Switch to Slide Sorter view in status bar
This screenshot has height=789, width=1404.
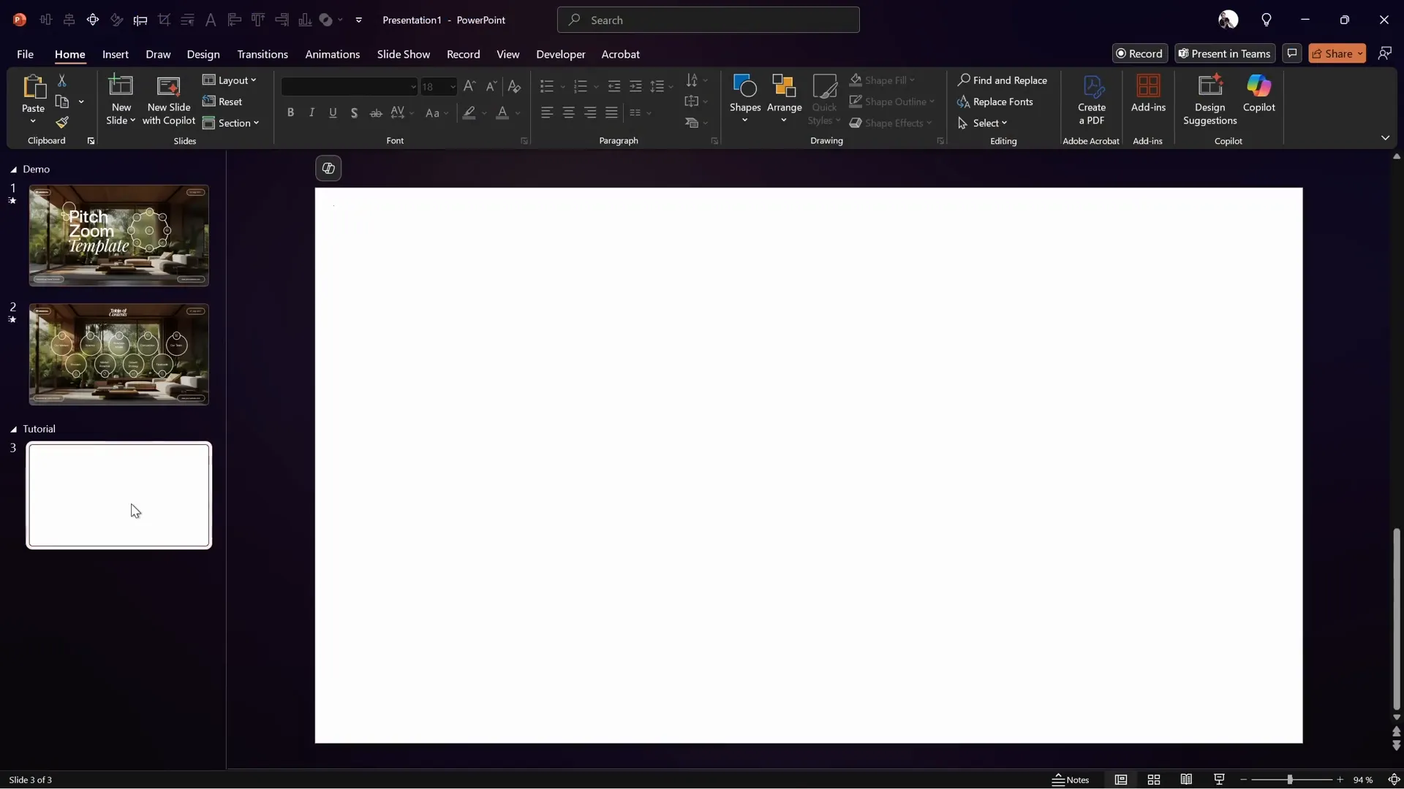pyautogui.click(x=1154, y=780)
